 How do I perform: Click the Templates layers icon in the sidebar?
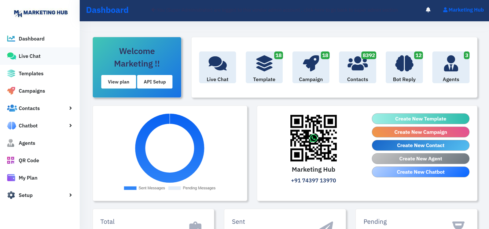(11, 73)
